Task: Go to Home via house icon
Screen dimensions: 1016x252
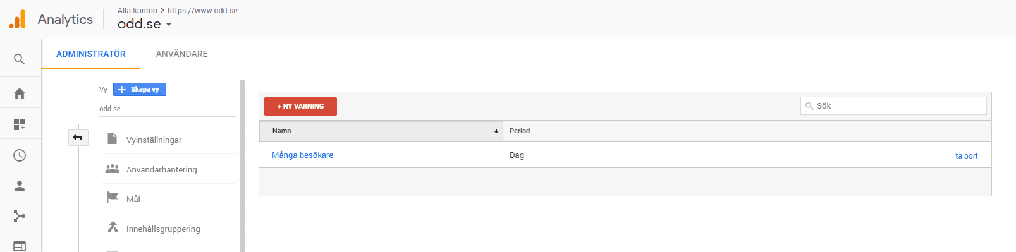Action: tap(20, 93)
